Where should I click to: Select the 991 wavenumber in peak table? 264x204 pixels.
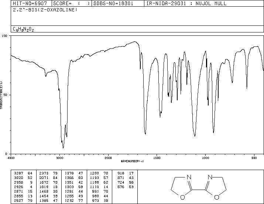96,191
